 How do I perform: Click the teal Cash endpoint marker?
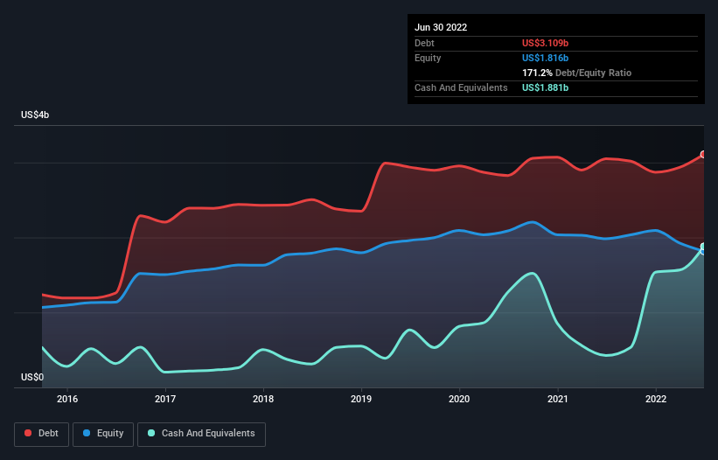pos(703,247)
